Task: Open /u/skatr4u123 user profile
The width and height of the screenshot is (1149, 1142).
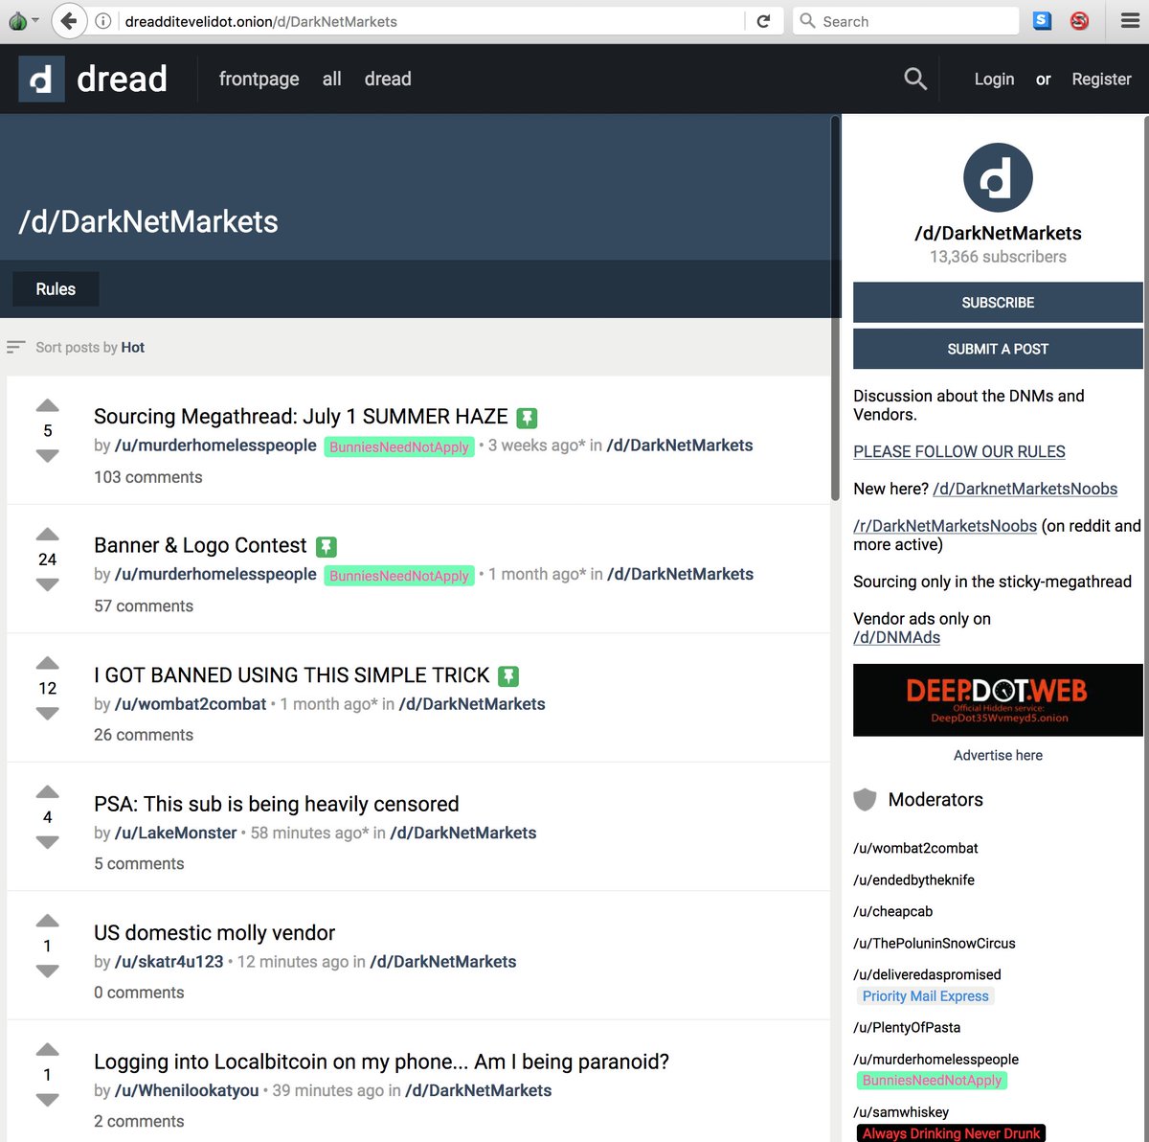Action: pyautogui.click(x=169, y=962)
